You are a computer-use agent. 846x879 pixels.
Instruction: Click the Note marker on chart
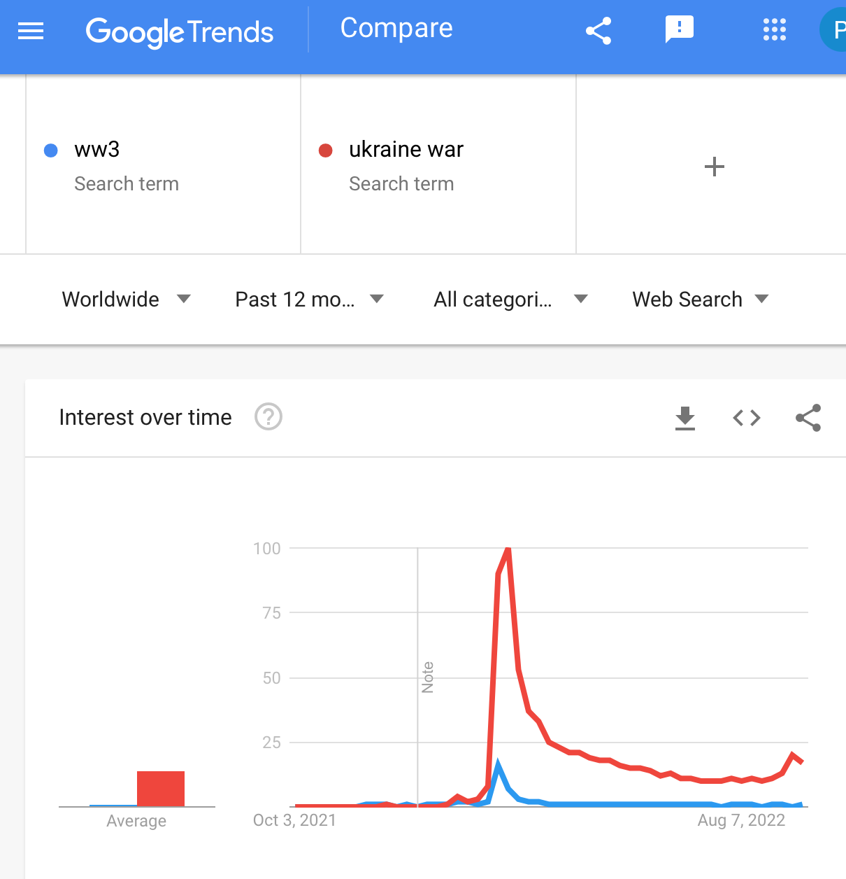click(427, 677)
